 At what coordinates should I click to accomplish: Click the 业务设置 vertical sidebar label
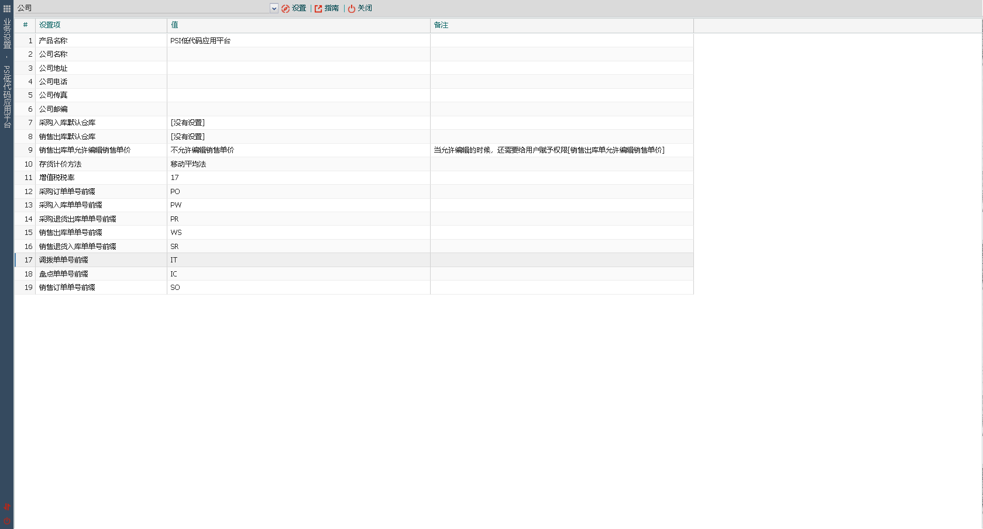[7, 34]
